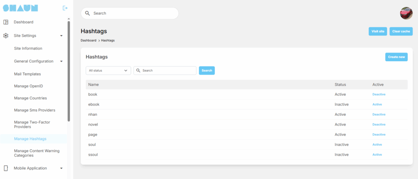This screenshot has height=179, width=418.
Task: Click the Dashboard grid icon
Action: pos(6,22)
